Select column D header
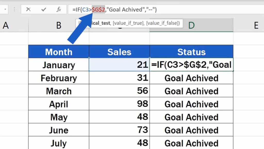The image size is (264, 149). (x=192, y=25)
